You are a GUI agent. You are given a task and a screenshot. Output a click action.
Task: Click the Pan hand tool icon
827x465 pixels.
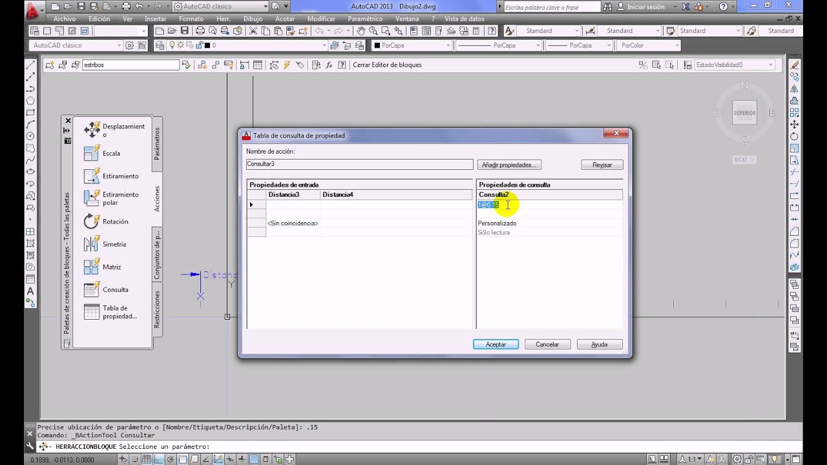tap(361, 30)
